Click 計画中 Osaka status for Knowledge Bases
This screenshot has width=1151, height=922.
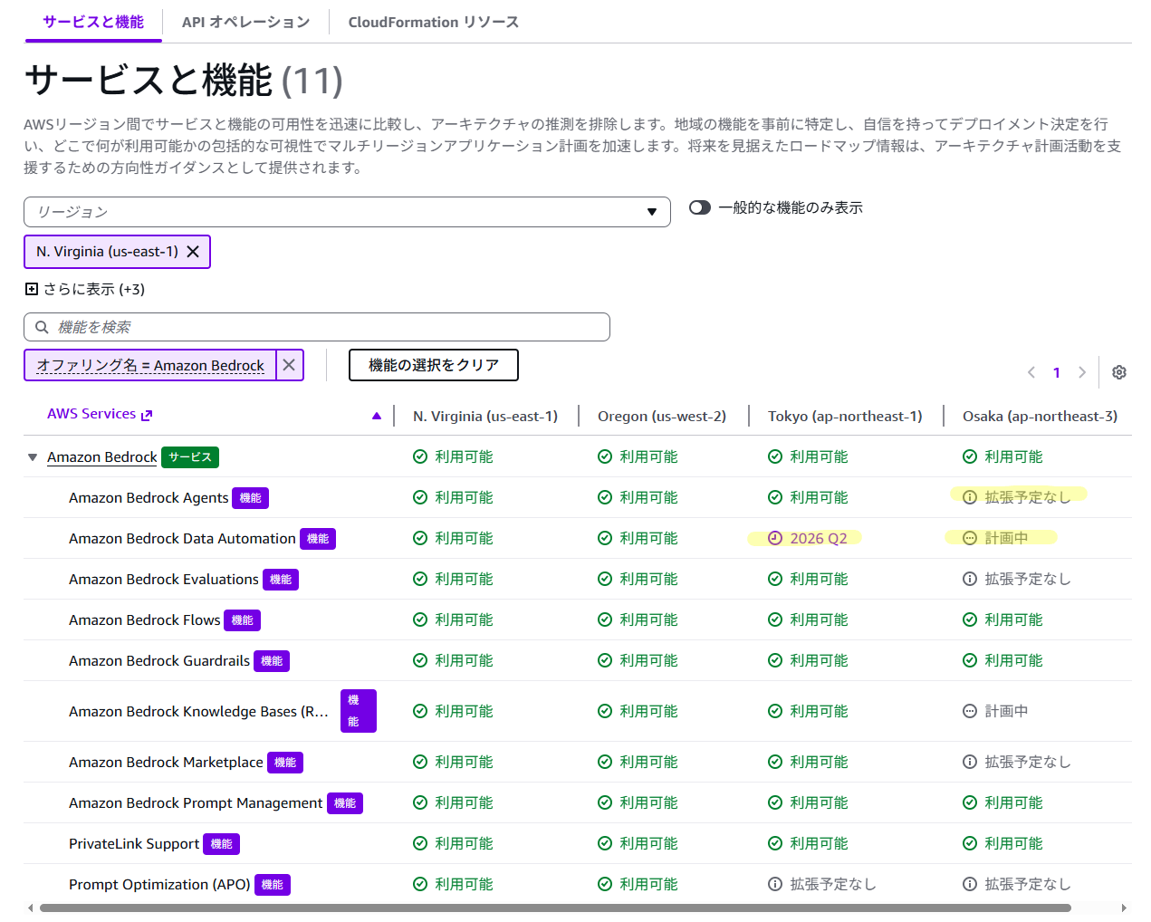[995, 712]
